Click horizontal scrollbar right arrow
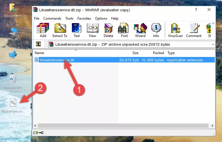Image resolution: width=222 pixels, height=142 pixels. pyautogui.click(x=212, y=126)
